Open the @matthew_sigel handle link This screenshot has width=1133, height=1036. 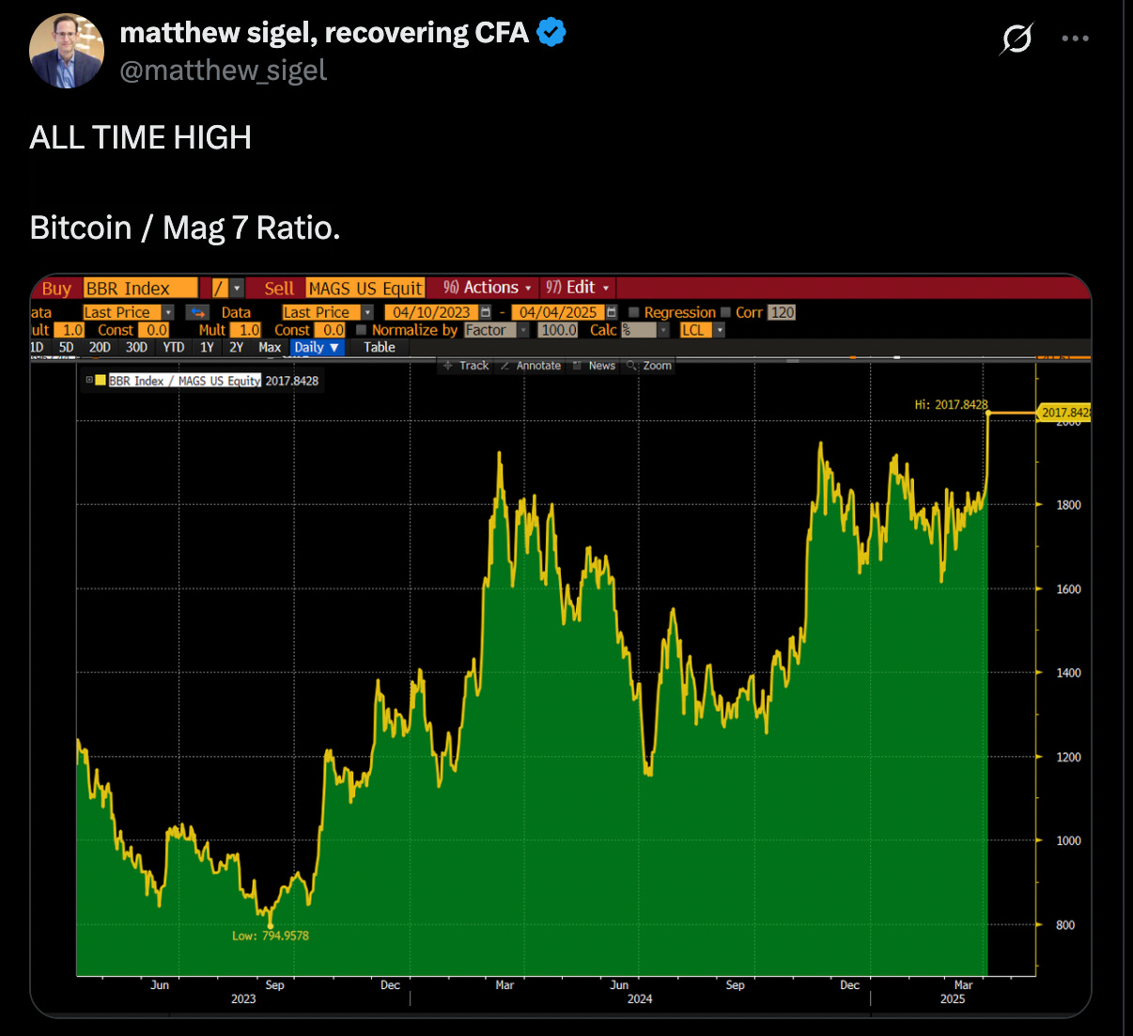pyautogui.click(x=224, y=71)
